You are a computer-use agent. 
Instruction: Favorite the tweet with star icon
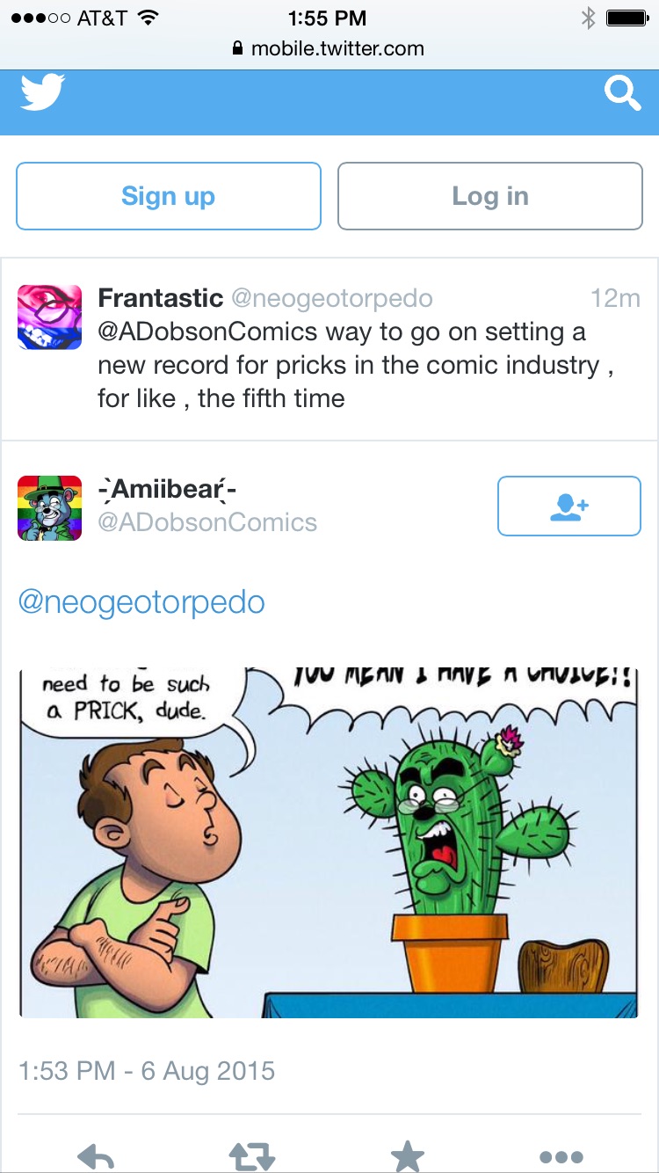(x=408, y=1156)
